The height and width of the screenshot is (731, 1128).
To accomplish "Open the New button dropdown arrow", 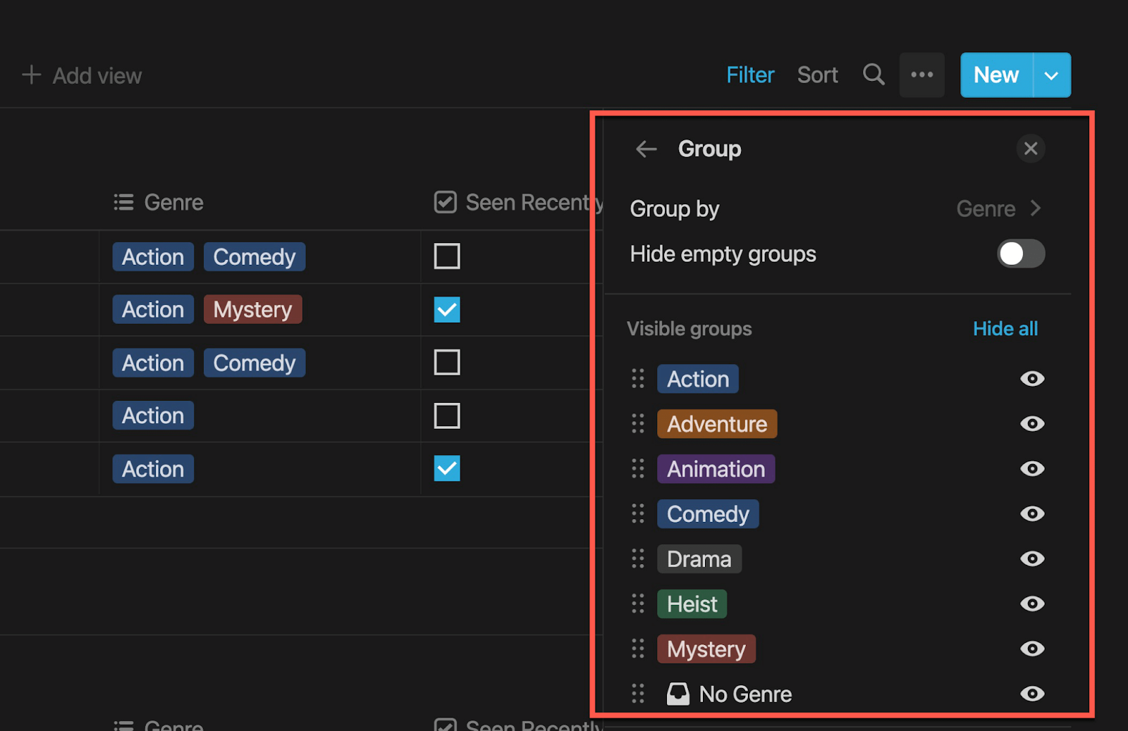I will pos(1052,75).
